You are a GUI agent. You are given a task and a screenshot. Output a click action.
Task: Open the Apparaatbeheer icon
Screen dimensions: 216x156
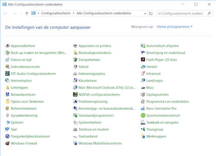tap(7, 46)
